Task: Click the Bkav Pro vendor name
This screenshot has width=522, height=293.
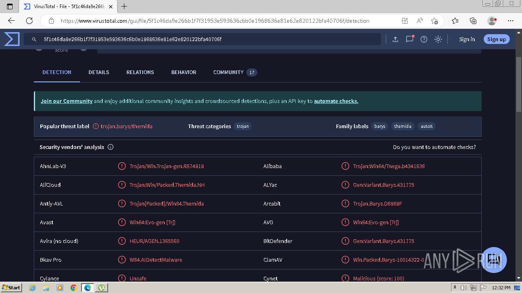Action: click(51, 260)
